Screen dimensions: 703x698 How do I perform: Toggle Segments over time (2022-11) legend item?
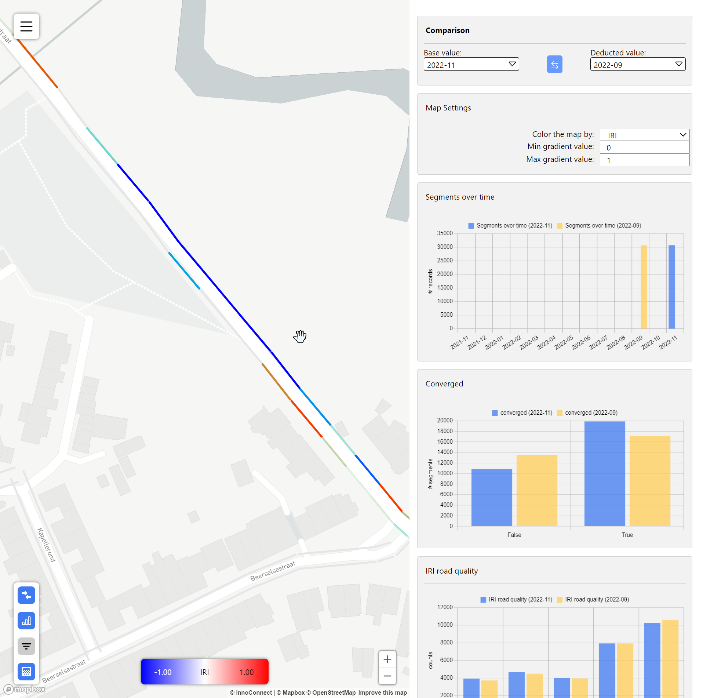[510, 226]
